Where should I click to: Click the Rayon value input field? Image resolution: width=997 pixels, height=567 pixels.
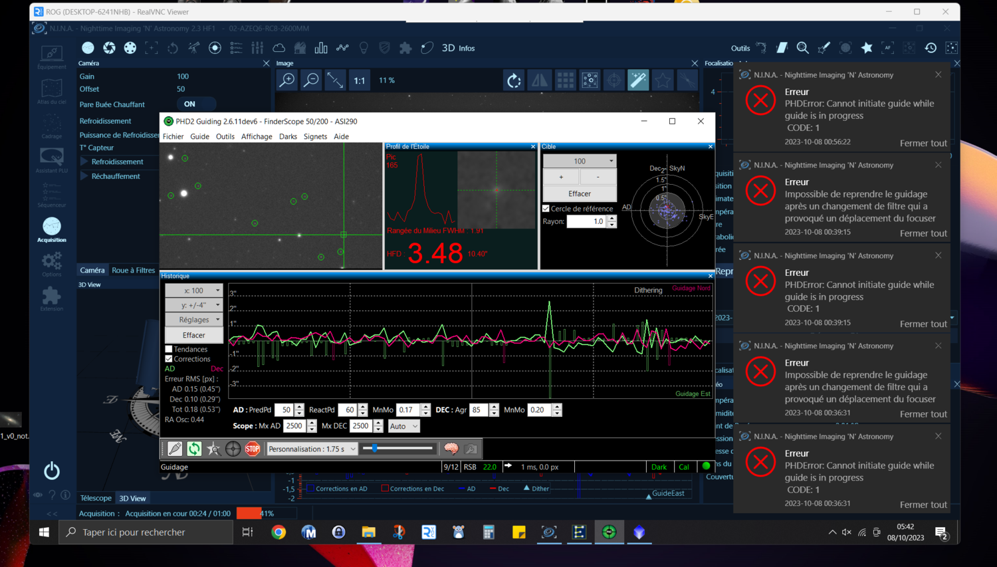586,222
